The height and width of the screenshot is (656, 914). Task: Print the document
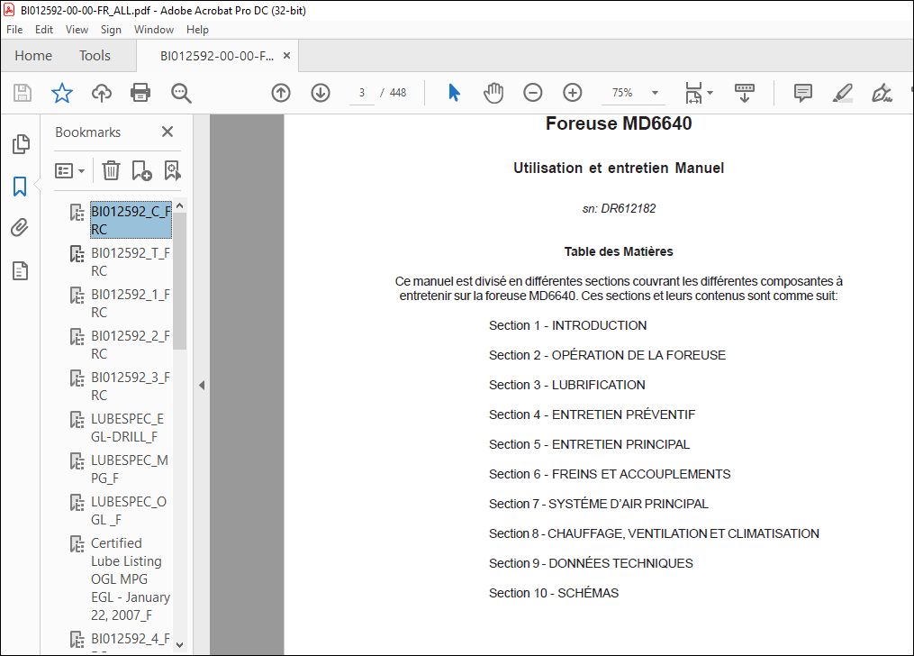(140, 93)
